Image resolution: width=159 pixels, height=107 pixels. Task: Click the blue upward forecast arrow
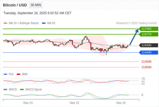tap(134, 37)
